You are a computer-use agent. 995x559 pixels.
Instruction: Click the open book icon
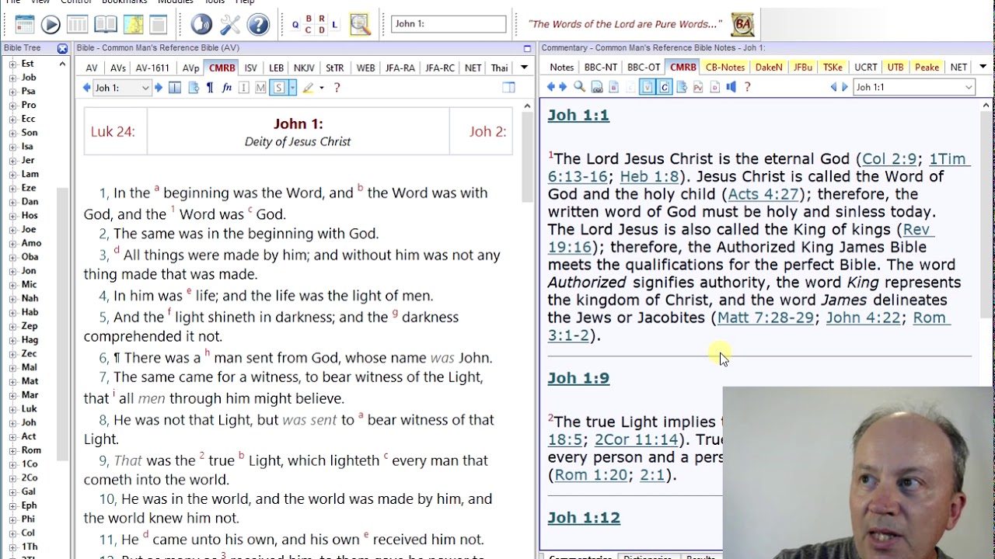coord(106,25)
